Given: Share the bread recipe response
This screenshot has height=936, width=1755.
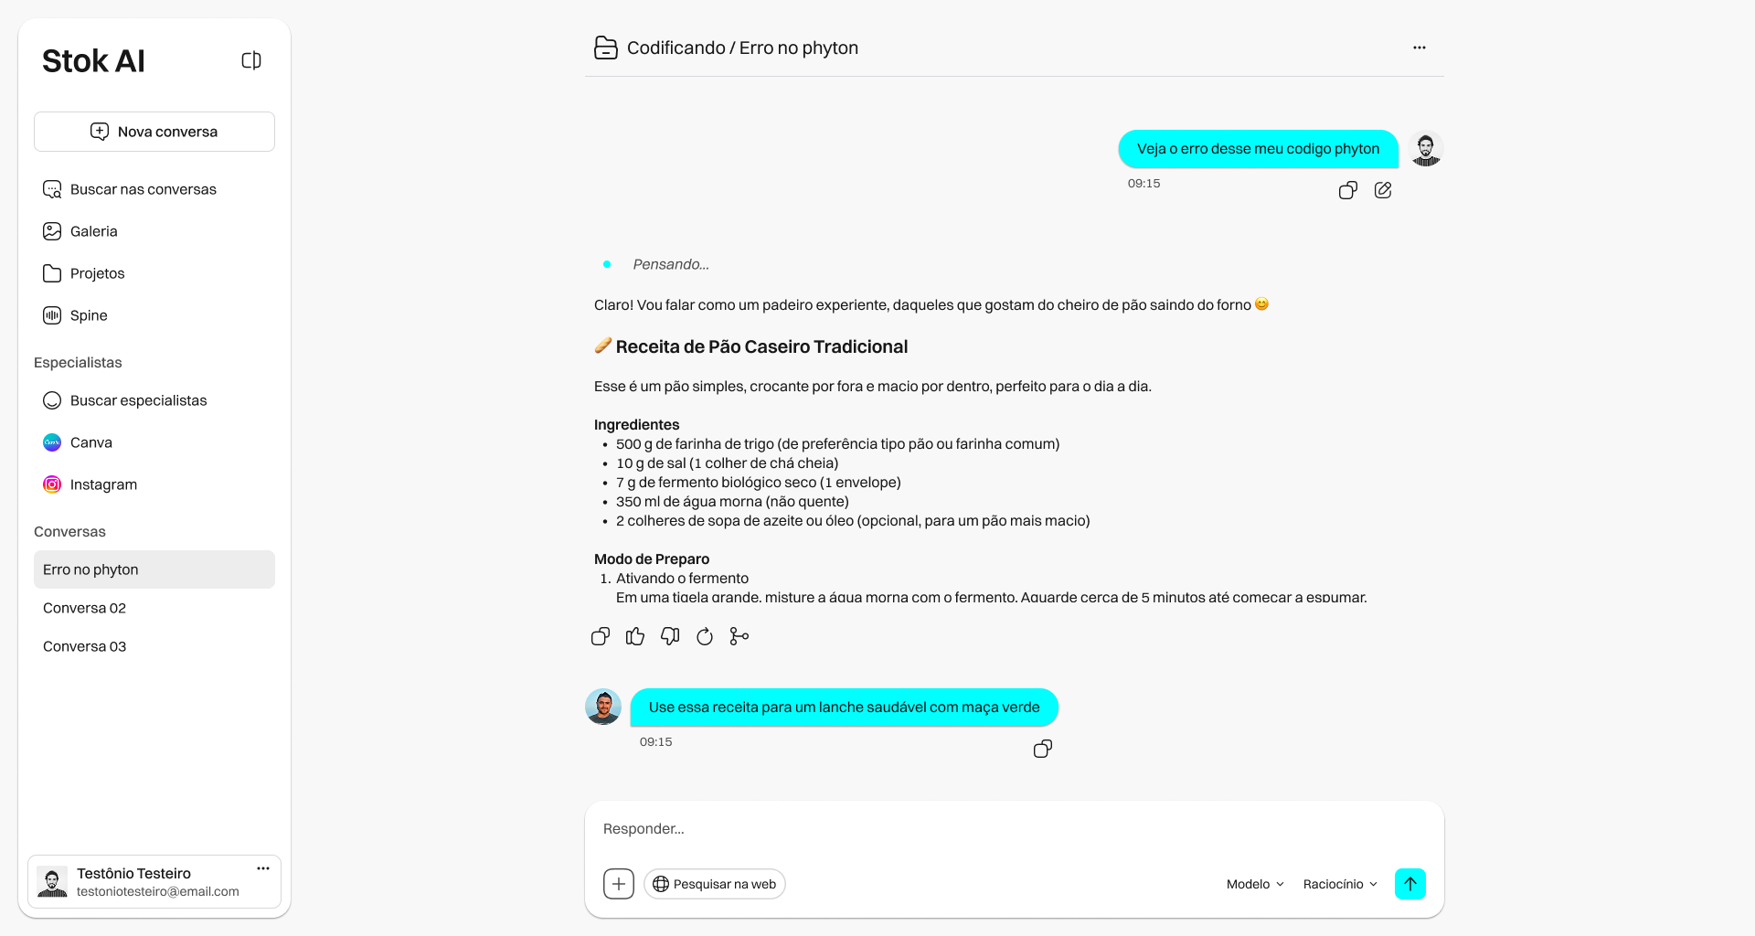Looking at the screenshot, I should click(739, 636).
